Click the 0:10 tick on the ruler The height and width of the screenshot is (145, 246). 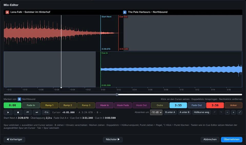pyautogui.click(x=181, y=90)
